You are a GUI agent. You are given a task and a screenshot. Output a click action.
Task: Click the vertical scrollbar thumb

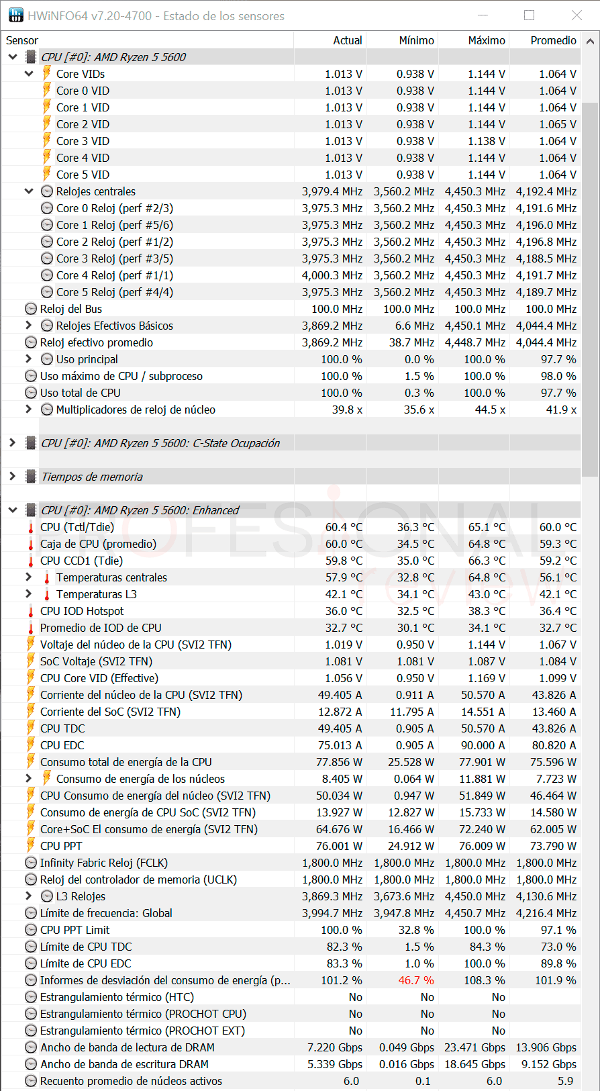(x=590, y=289)
